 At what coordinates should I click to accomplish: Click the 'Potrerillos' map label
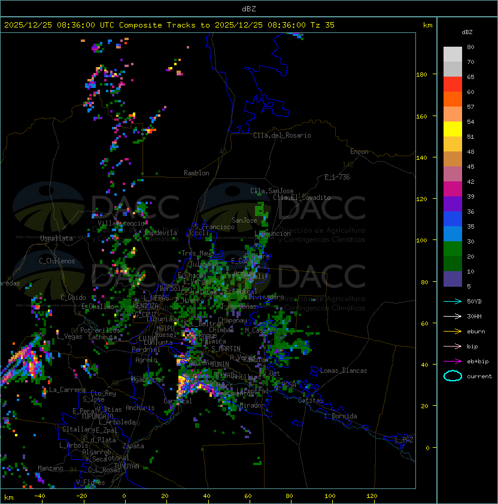(100, 330)
